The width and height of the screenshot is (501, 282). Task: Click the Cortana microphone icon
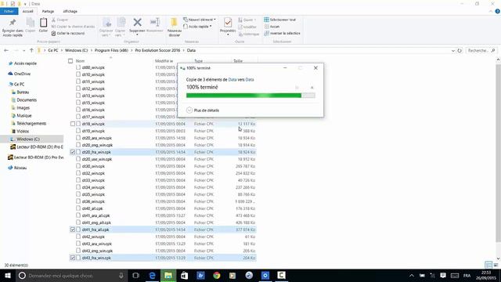(121, 275)
